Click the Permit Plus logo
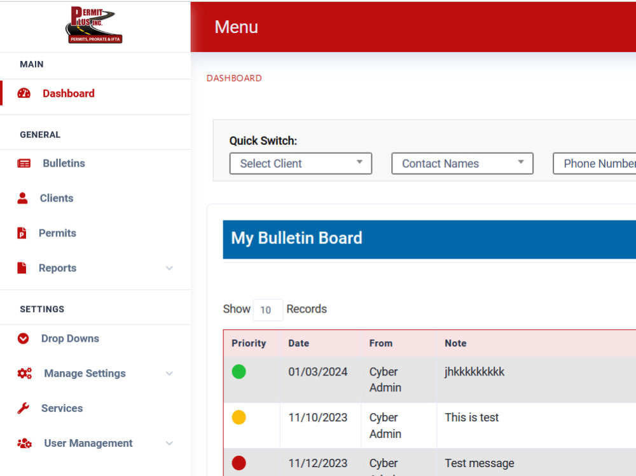The image size is (636, 476). pos(94,25)
